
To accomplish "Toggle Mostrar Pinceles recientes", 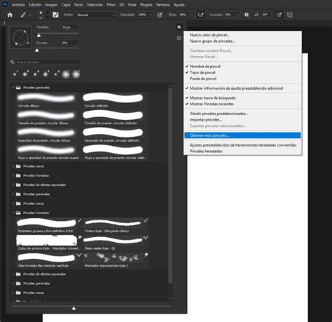I will pos(212,104).
